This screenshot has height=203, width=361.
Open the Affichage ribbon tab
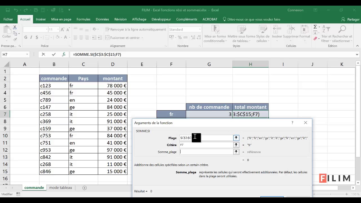[x=139, y=19]
